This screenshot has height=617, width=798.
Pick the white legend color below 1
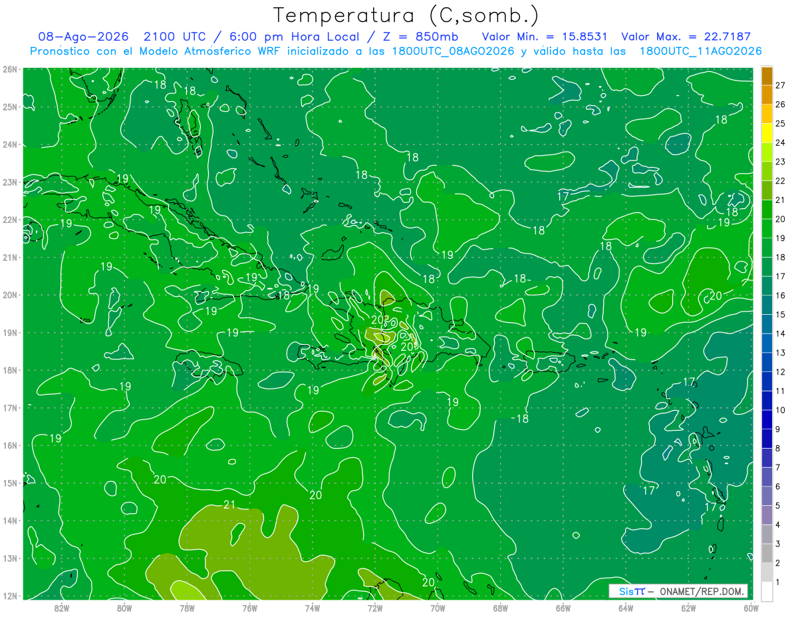click(767, 591)
